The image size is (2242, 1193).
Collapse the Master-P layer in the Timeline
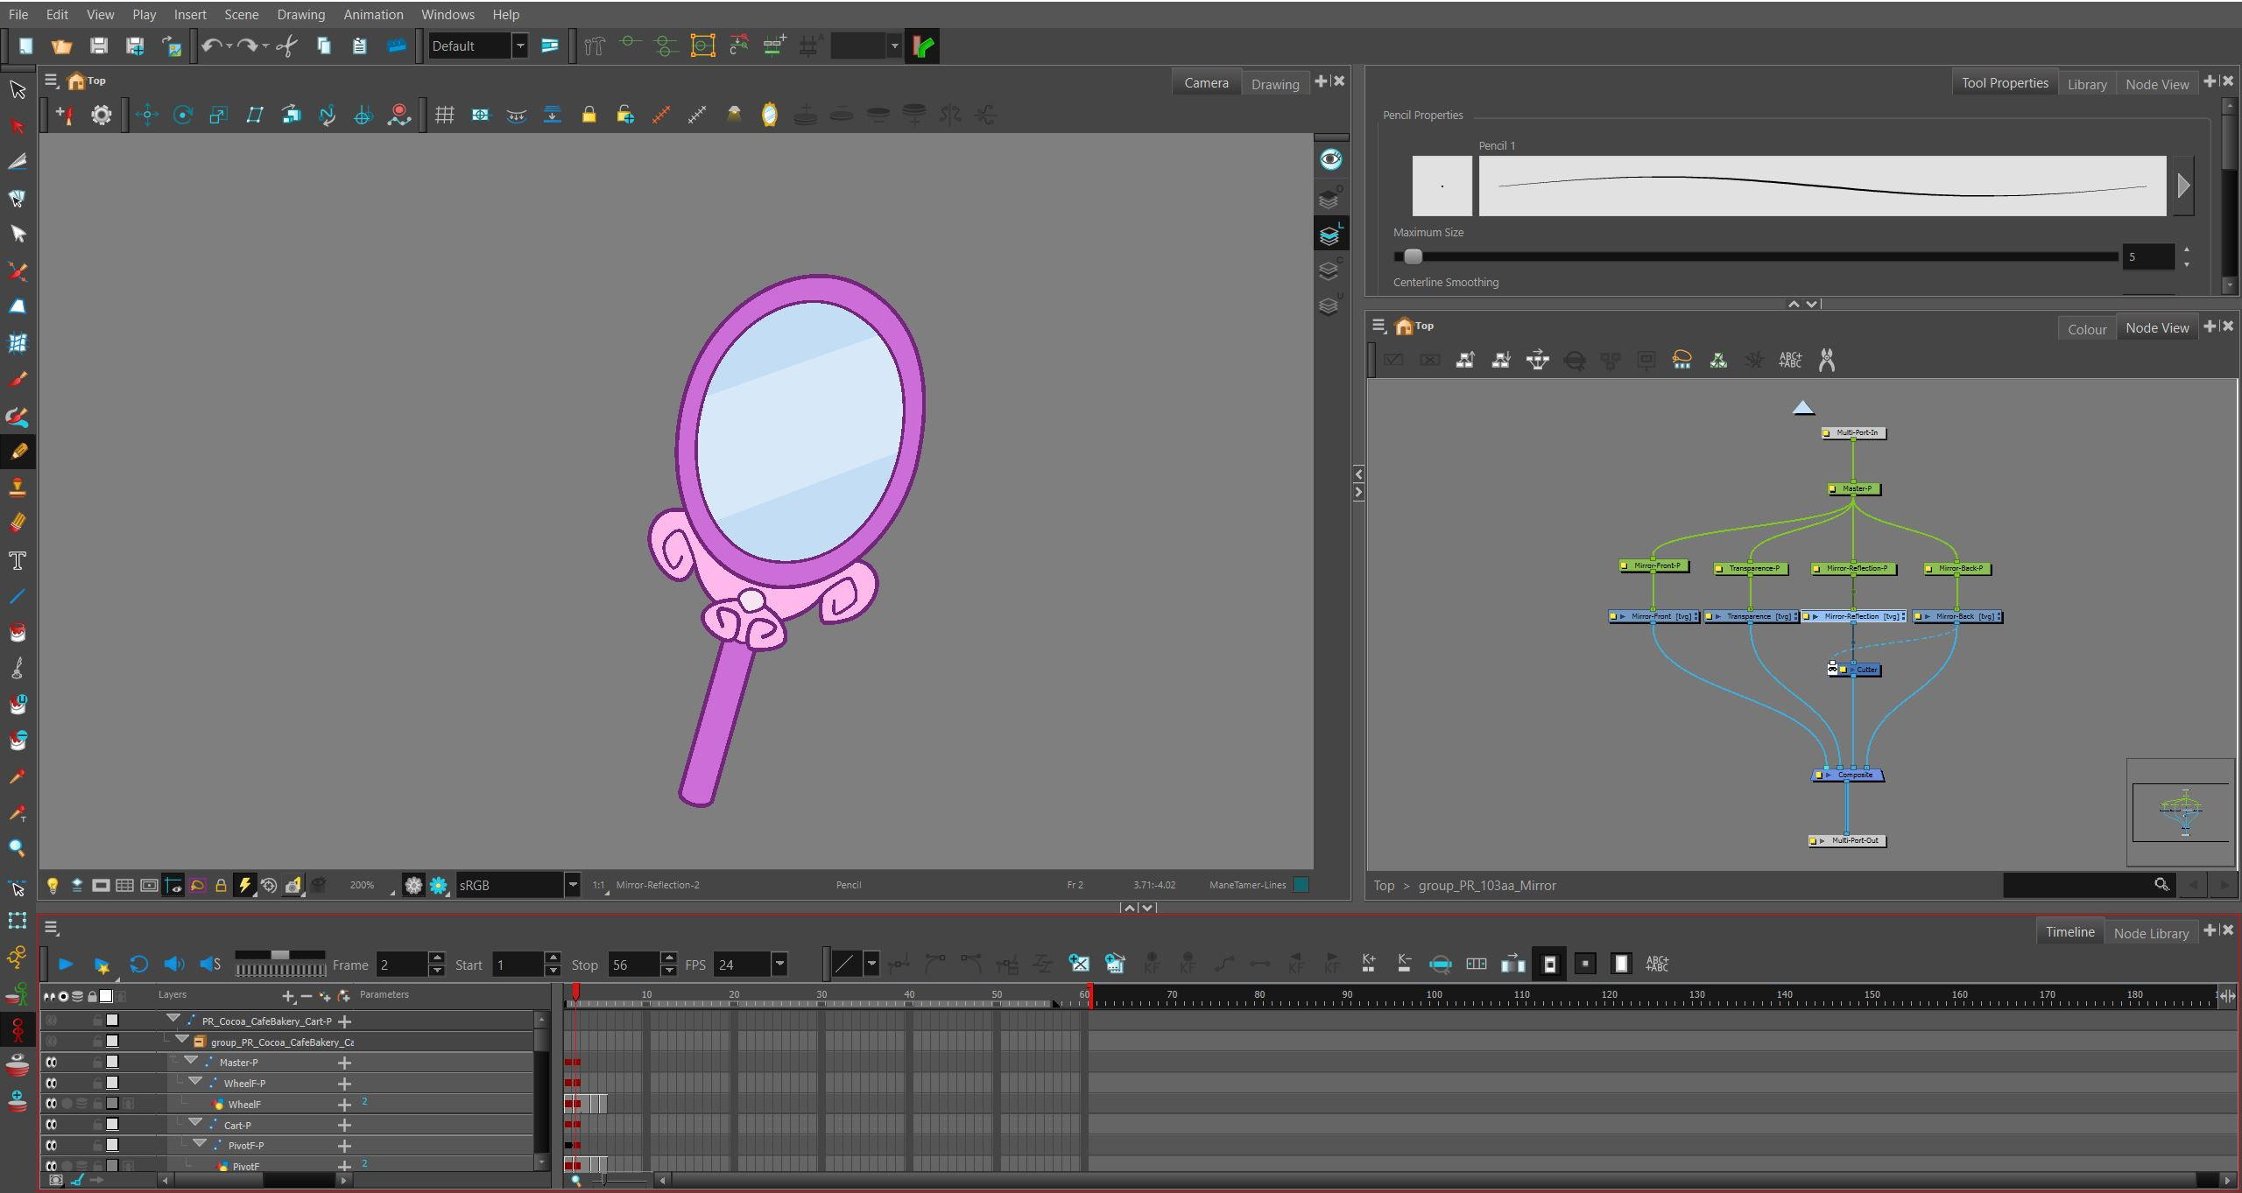click(x=191, y=1061)
